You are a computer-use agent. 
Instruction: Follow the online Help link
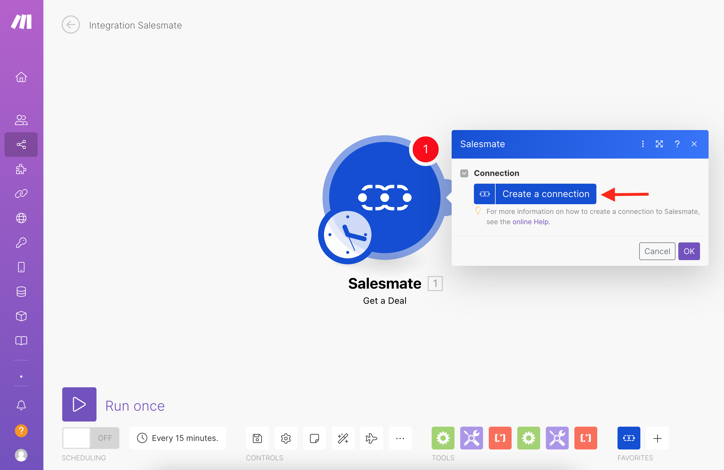click(x=530, y=222)
